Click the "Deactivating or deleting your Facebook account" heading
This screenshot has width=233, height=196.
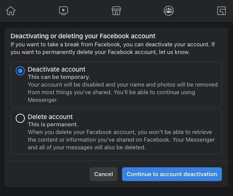[83, 36]
